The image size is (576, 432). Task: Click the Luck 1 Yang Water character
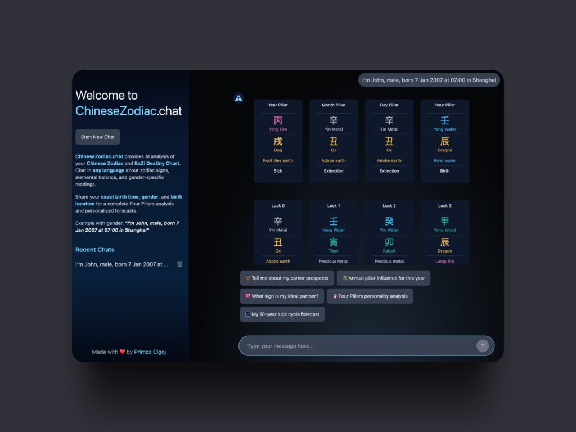334,221
